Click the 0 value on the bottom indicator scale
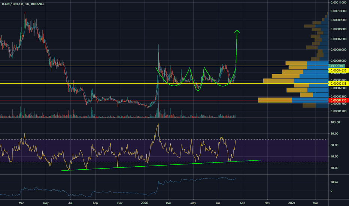 (331, 191)
